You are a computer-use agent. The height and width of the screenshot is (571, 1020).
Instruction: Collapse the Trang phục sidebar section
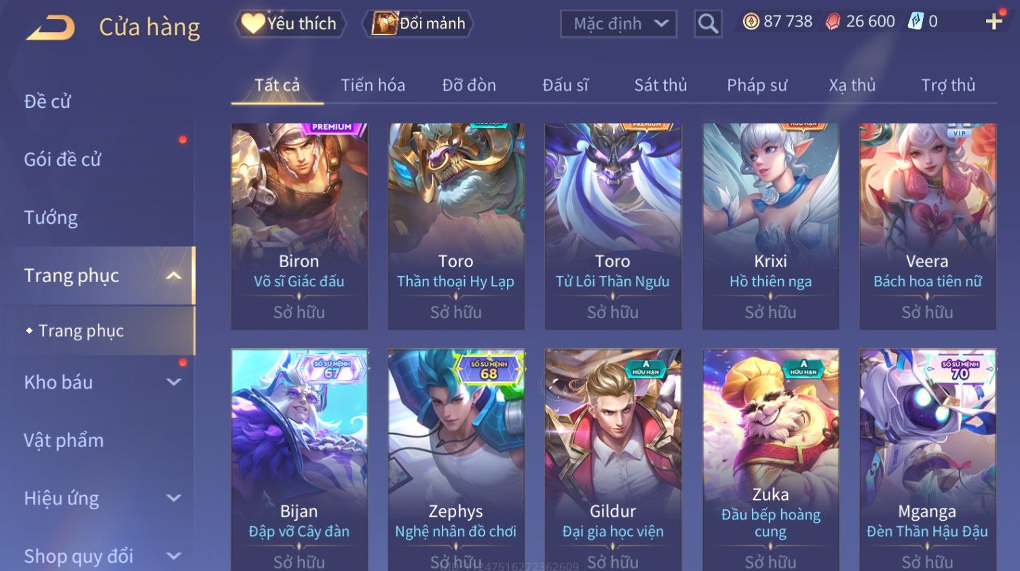coord(174,275)
